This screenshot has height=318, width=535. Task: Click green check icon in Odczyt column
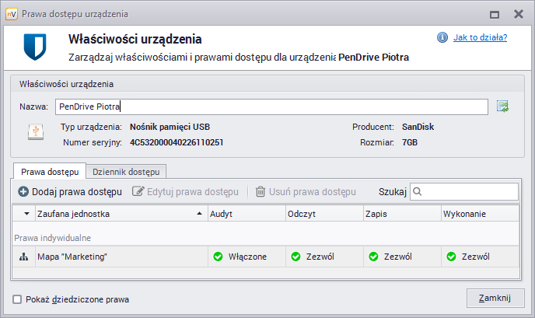(x=295, y=257)
